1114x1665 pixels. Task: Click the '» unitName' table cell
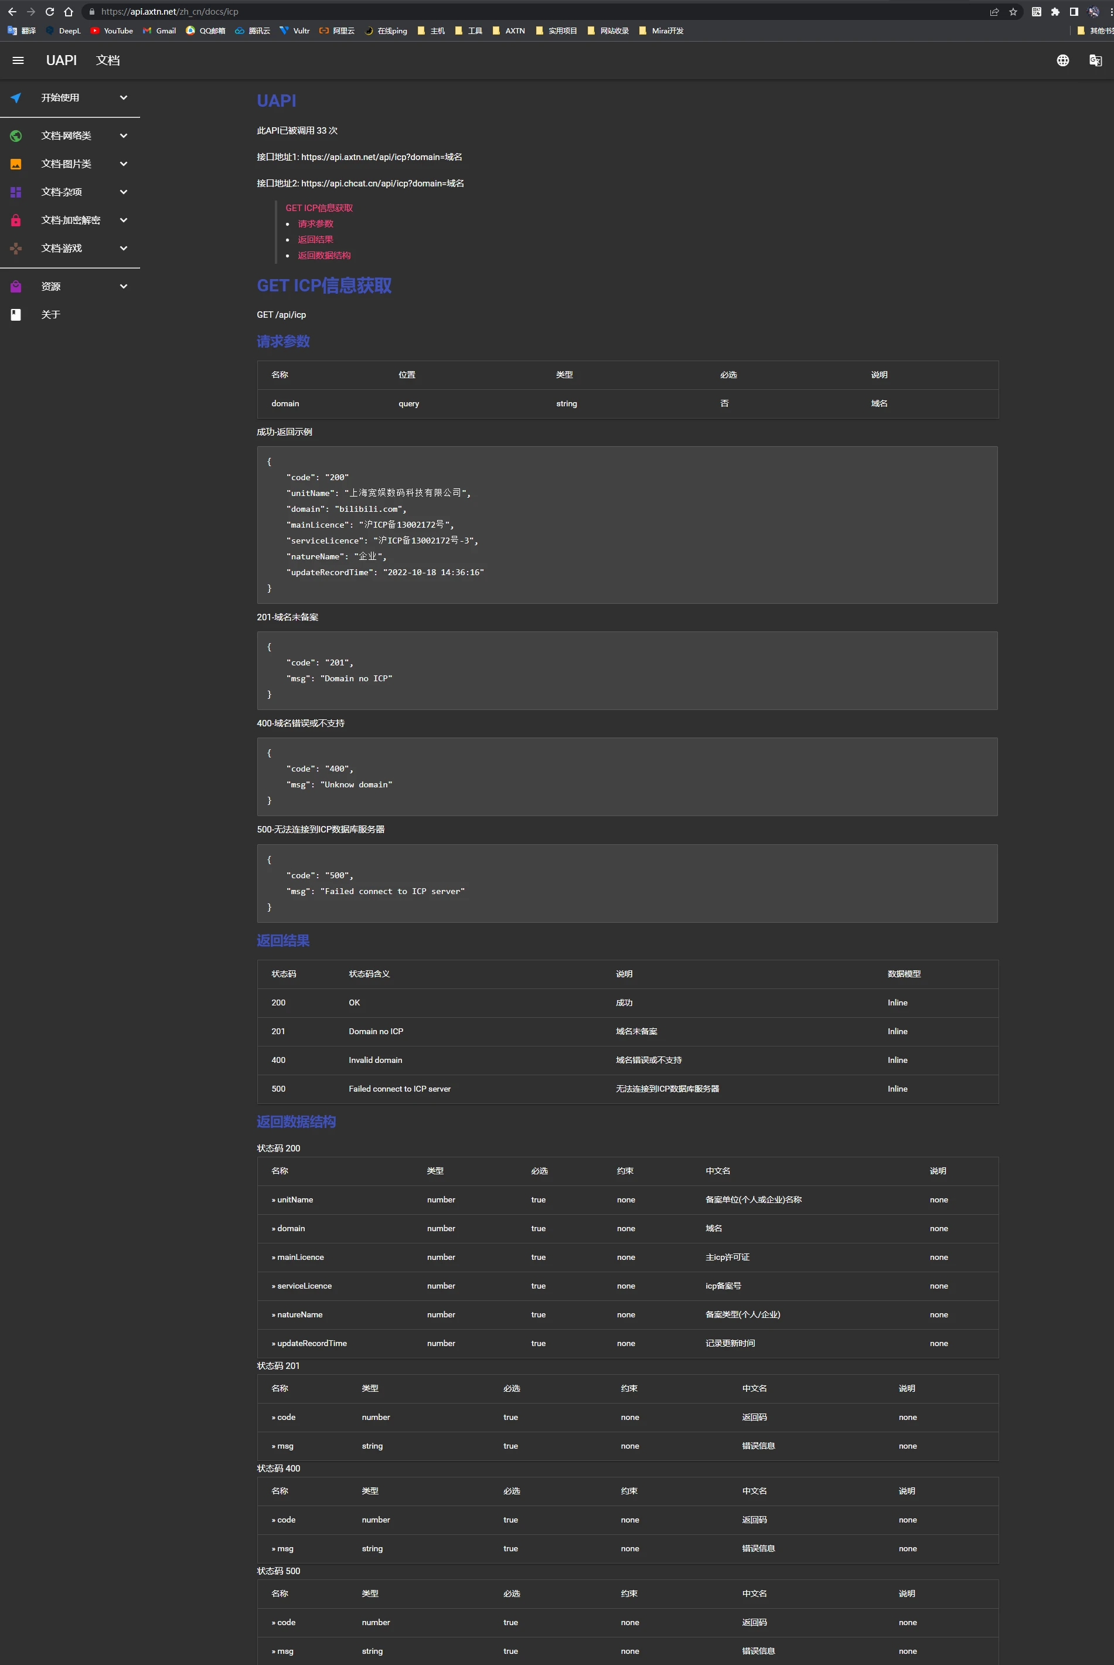(x=292, y=1200)
